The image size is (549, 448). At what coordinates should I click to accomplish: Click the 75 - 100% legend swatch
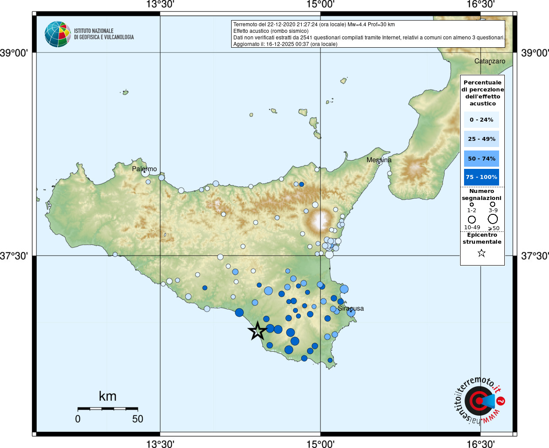click(481, 177)
